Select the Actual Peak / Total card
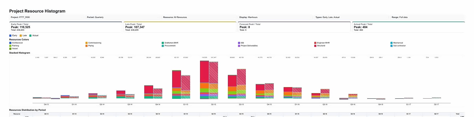The image size is (474, 117). [x=408, y=27]
